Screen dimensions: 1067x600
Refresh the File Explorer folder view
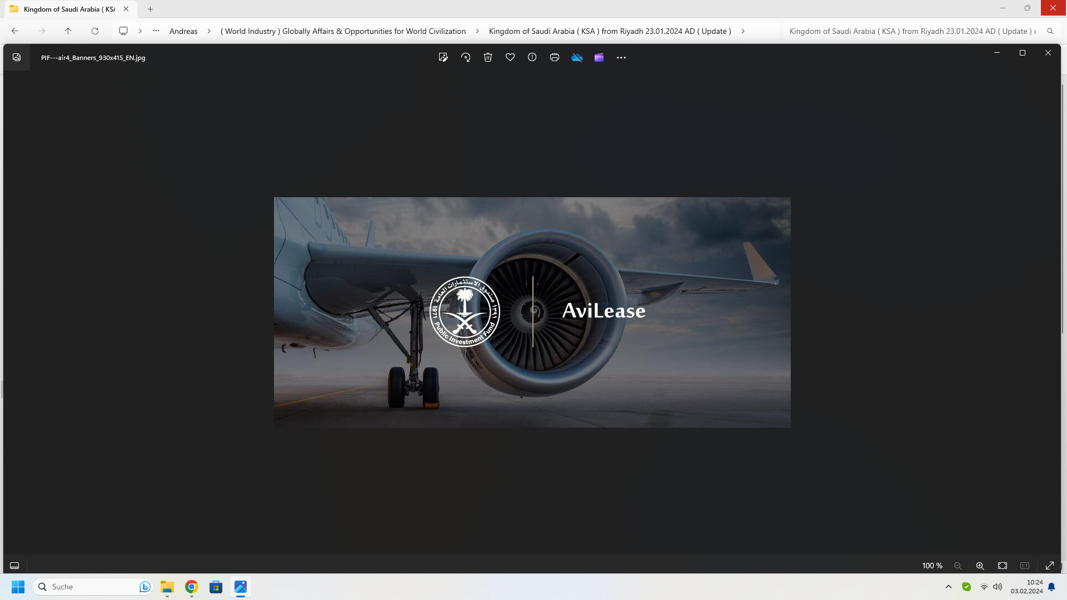point(95,31)
